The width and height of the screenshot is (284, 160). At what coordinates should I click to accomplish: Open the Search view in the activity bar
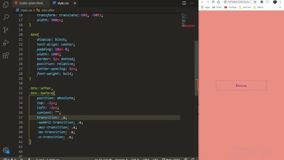[6, 17]
